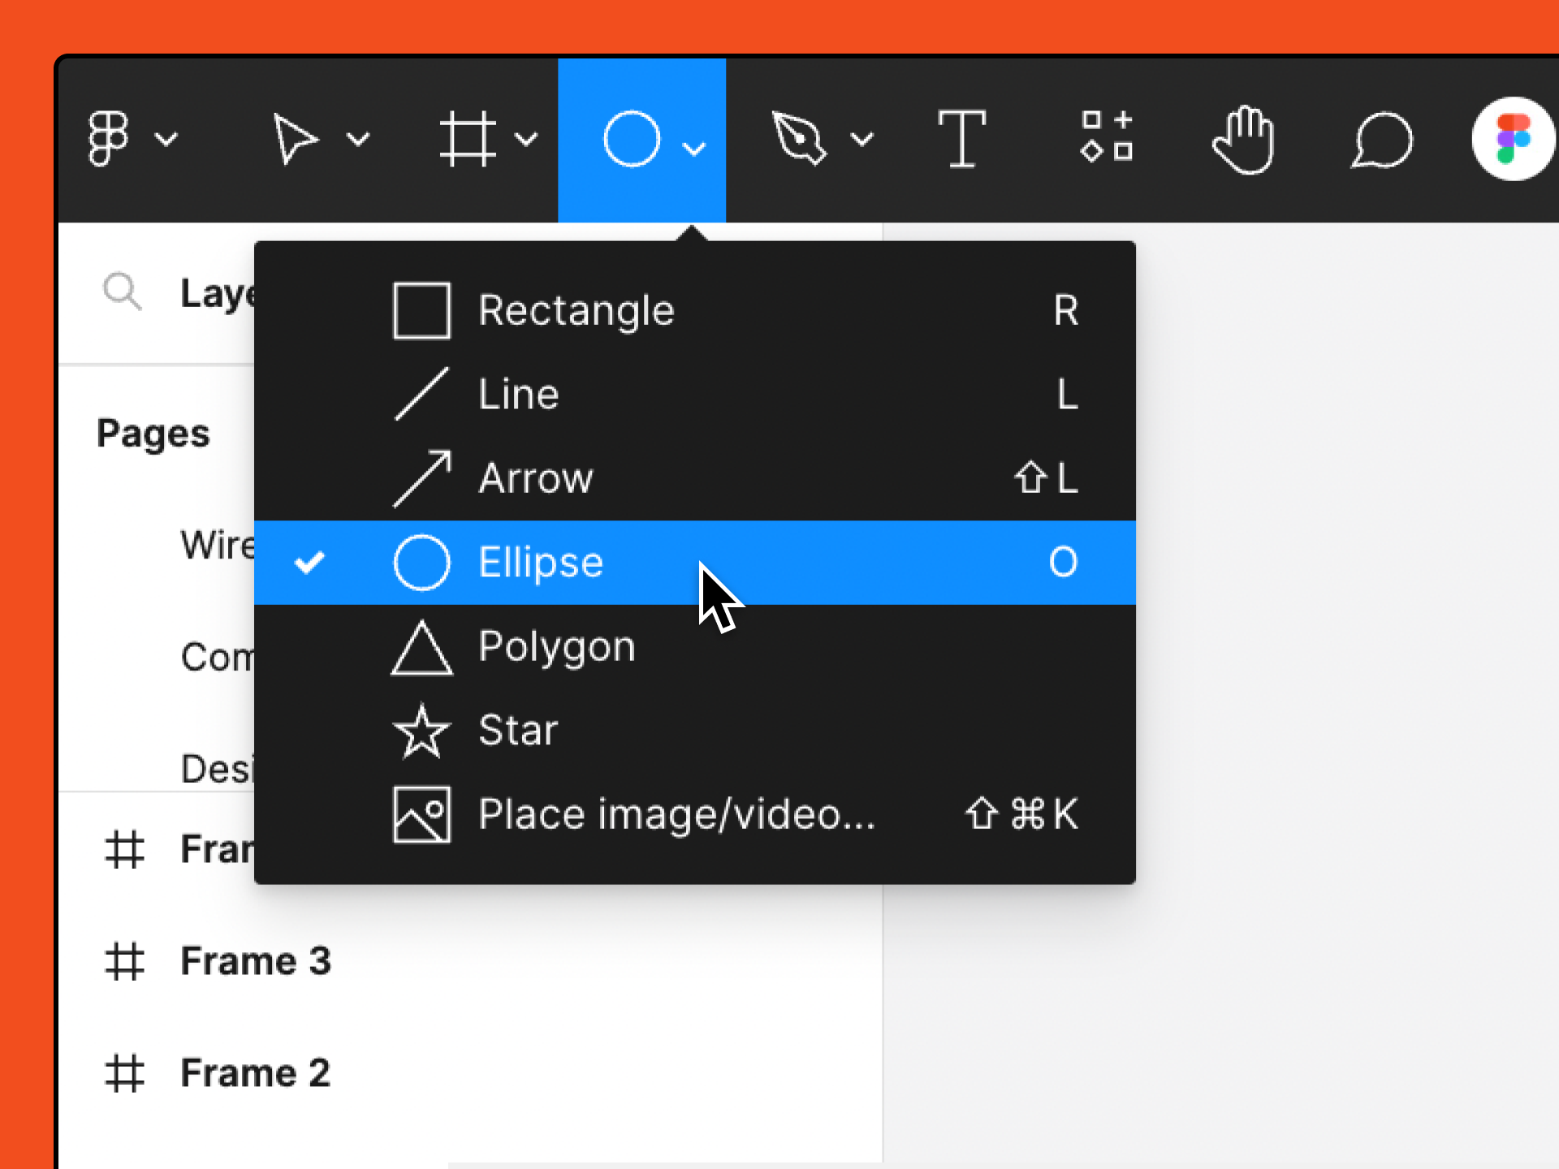Click the search icon in Layers panel
Screen dimensions: 1559x1169
click(122, 291)
